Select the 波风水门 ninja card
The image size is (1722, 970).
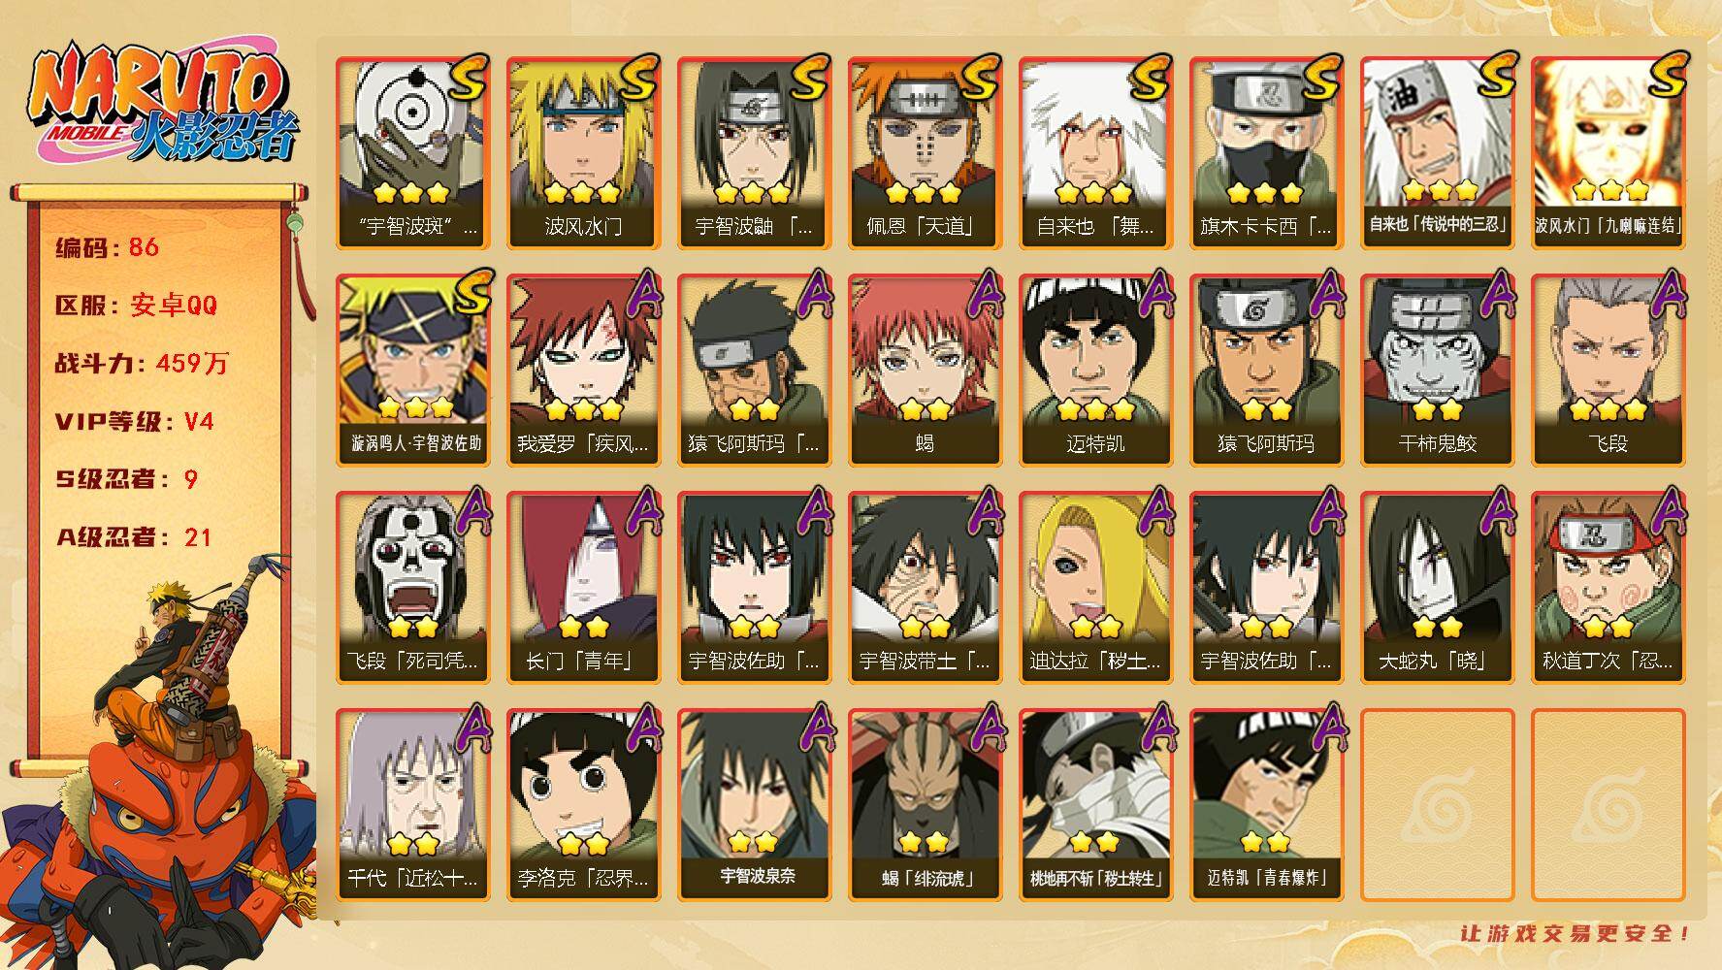click(x=584, y=152)
